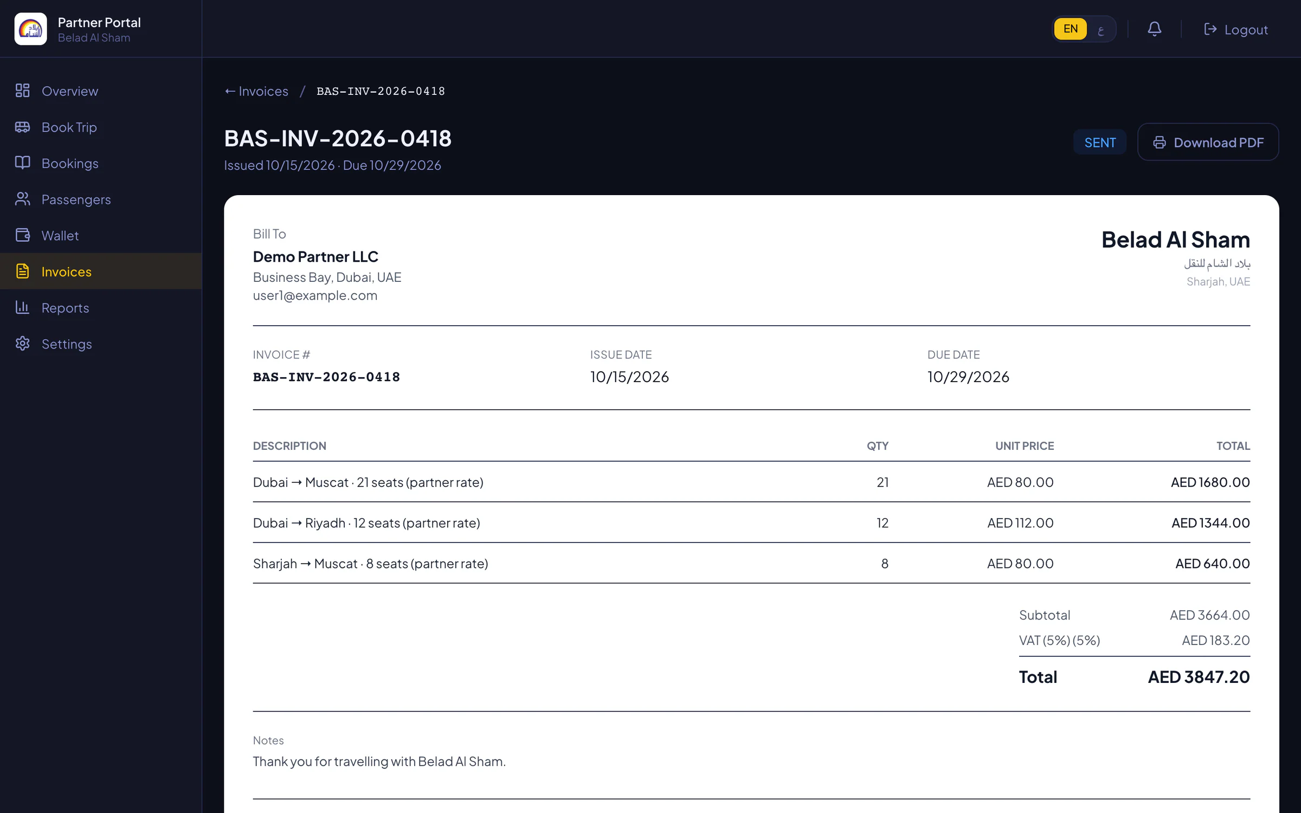The width and height of the screenshot is (1301, 813).
Task: Click the 'Dubai → Muscat · 21 seats' row
Action: 751,482
